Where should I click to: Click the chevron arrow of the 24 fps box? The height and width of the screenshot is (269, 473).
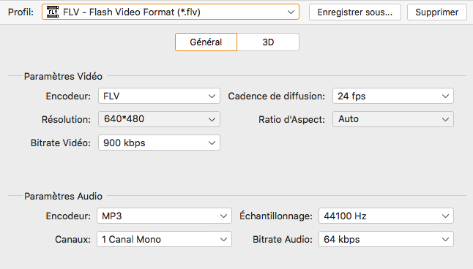(x=445, y=96)
